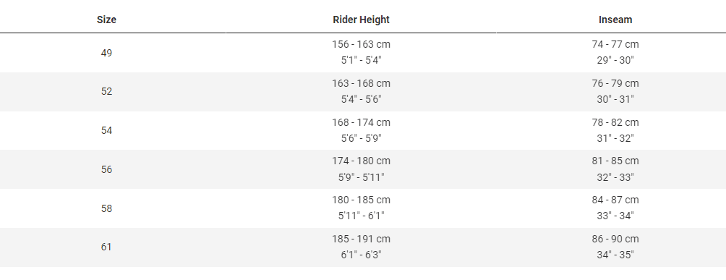726x280 pixels.
Task: Click the Inseam column header
Action: 615,20
